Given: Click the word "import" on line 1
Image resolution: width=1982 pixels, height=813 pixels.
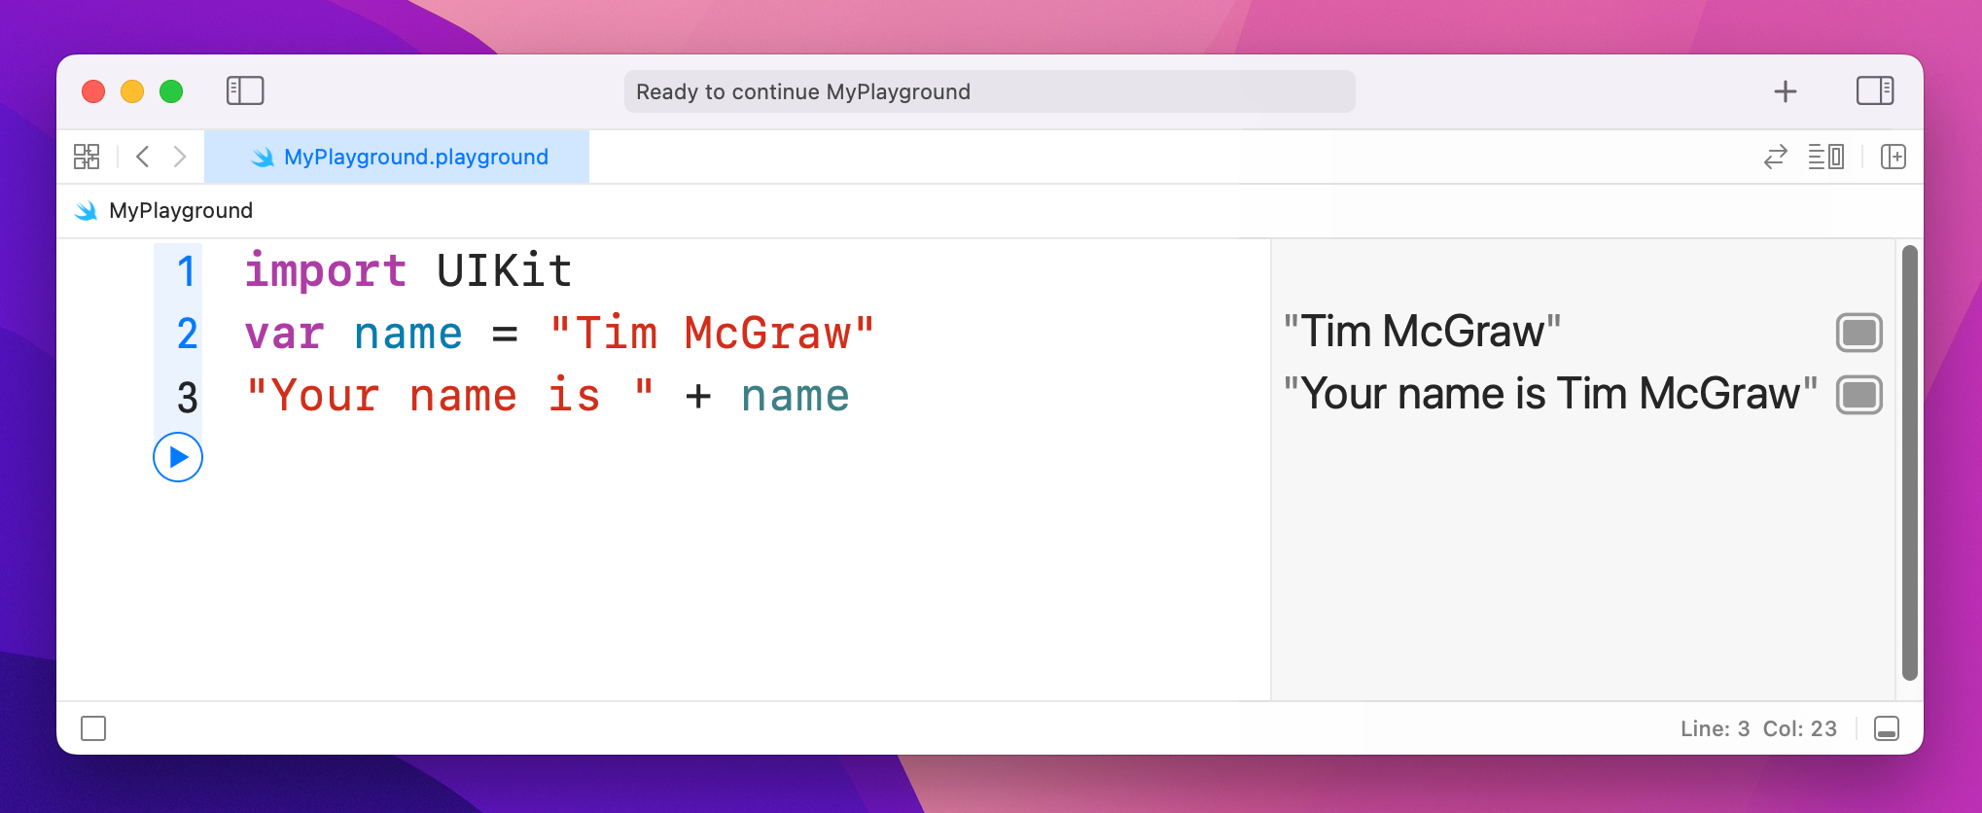Looking at the screenshot, I should tap(326, 270).
